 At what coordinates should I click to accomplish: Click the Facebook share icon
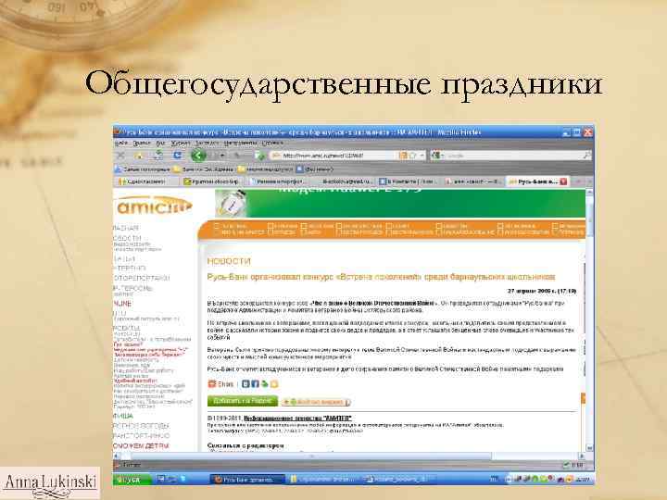tap(255, 384)
